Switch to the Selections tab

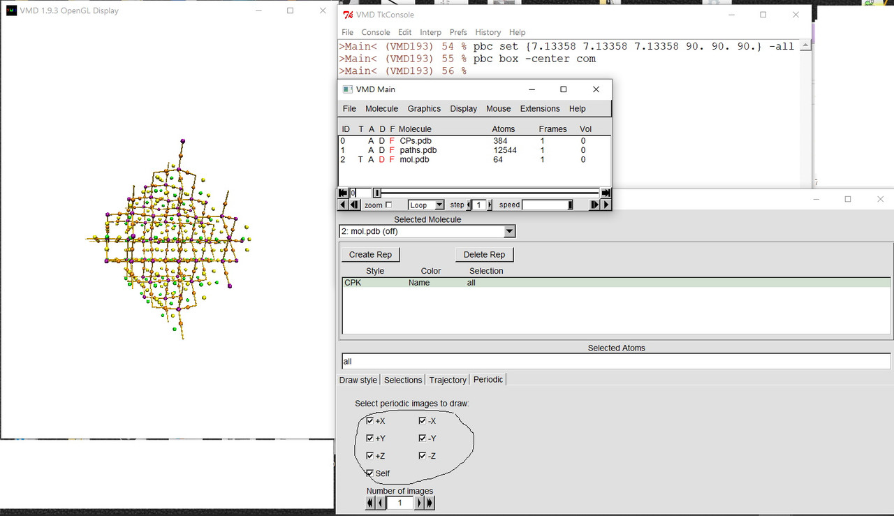click(403, 380)
